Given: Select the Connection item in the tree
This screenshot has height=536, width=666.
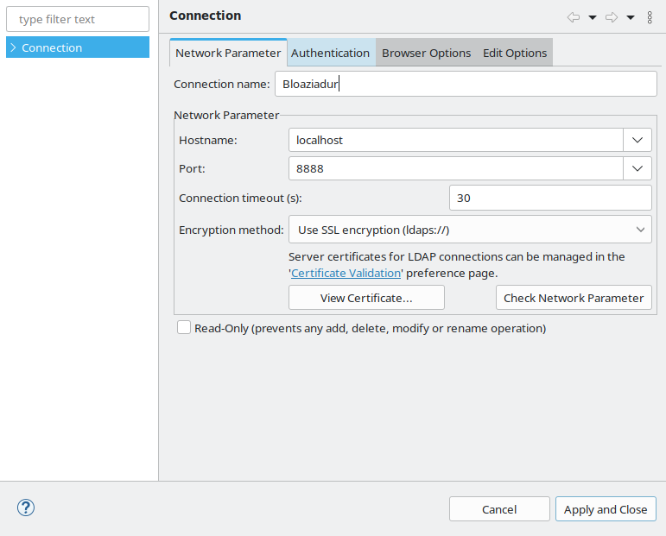Looking at the screenshot, I should (x=78, y=47).
